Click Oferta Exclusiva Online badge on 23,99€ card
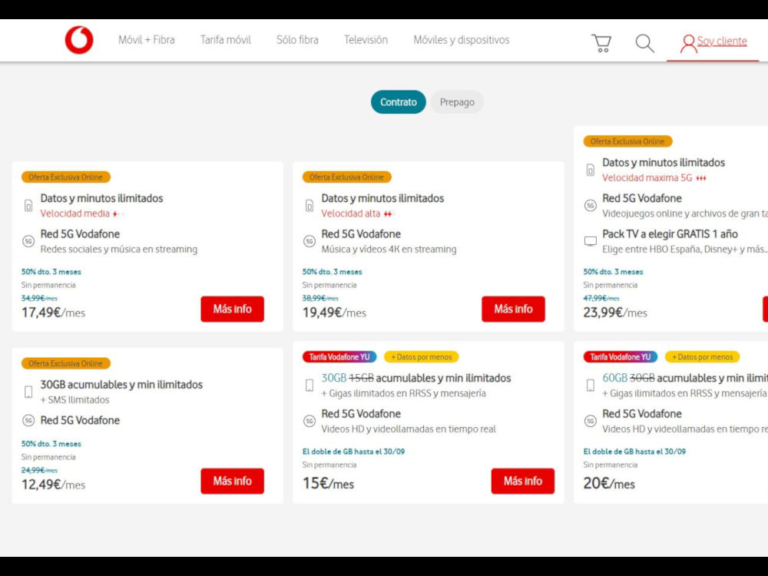Viewport: 768px width, 576px height. [x=627, y=141]
